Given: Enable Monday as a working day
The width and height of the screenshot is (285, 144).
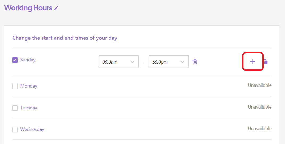Looking at the screenshot, I should 15,86.
